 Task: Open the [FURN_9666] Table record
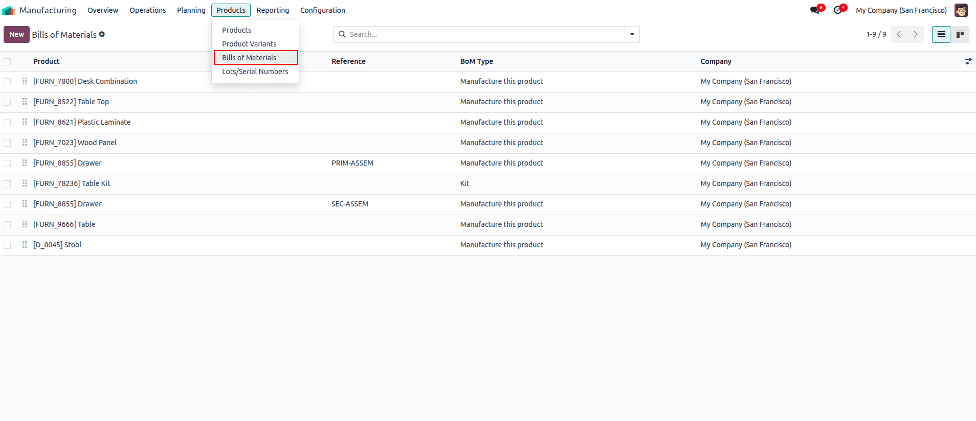[64, 224]
